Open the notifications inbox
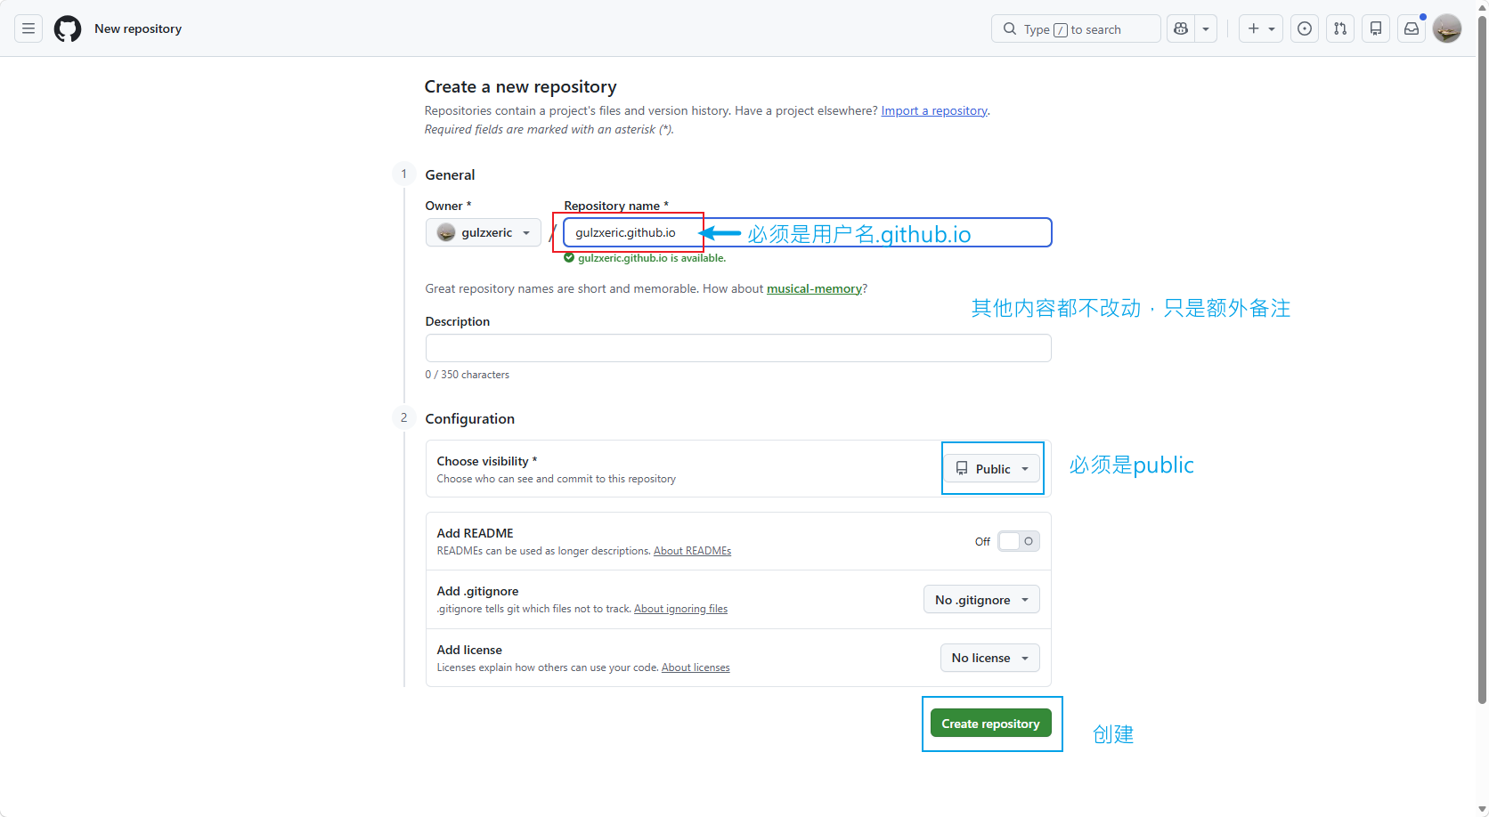1489x817 pixels. tap(1412, 28)
